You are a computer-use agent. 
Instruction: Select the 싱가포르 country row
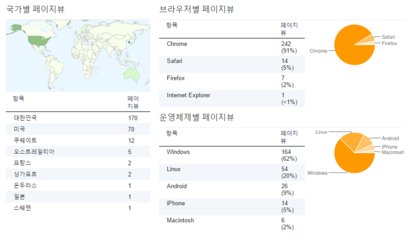(78, 174)
